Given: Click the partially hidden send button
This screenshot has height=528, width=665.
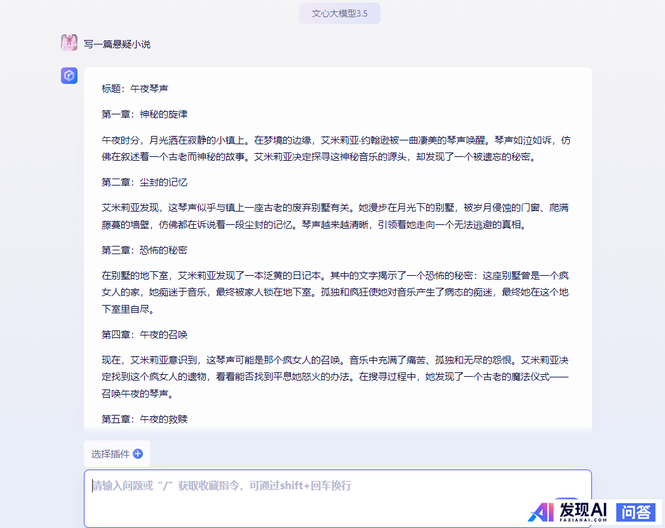Looking at the screenshot, I should [565, 500].
